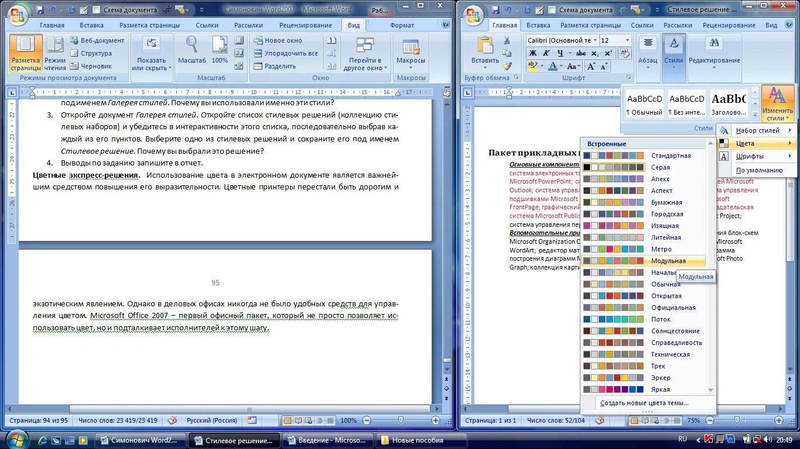This screenshot has height=449, width=800.
Task: Apply Superscript formatting
Action: tap(608, 53)
